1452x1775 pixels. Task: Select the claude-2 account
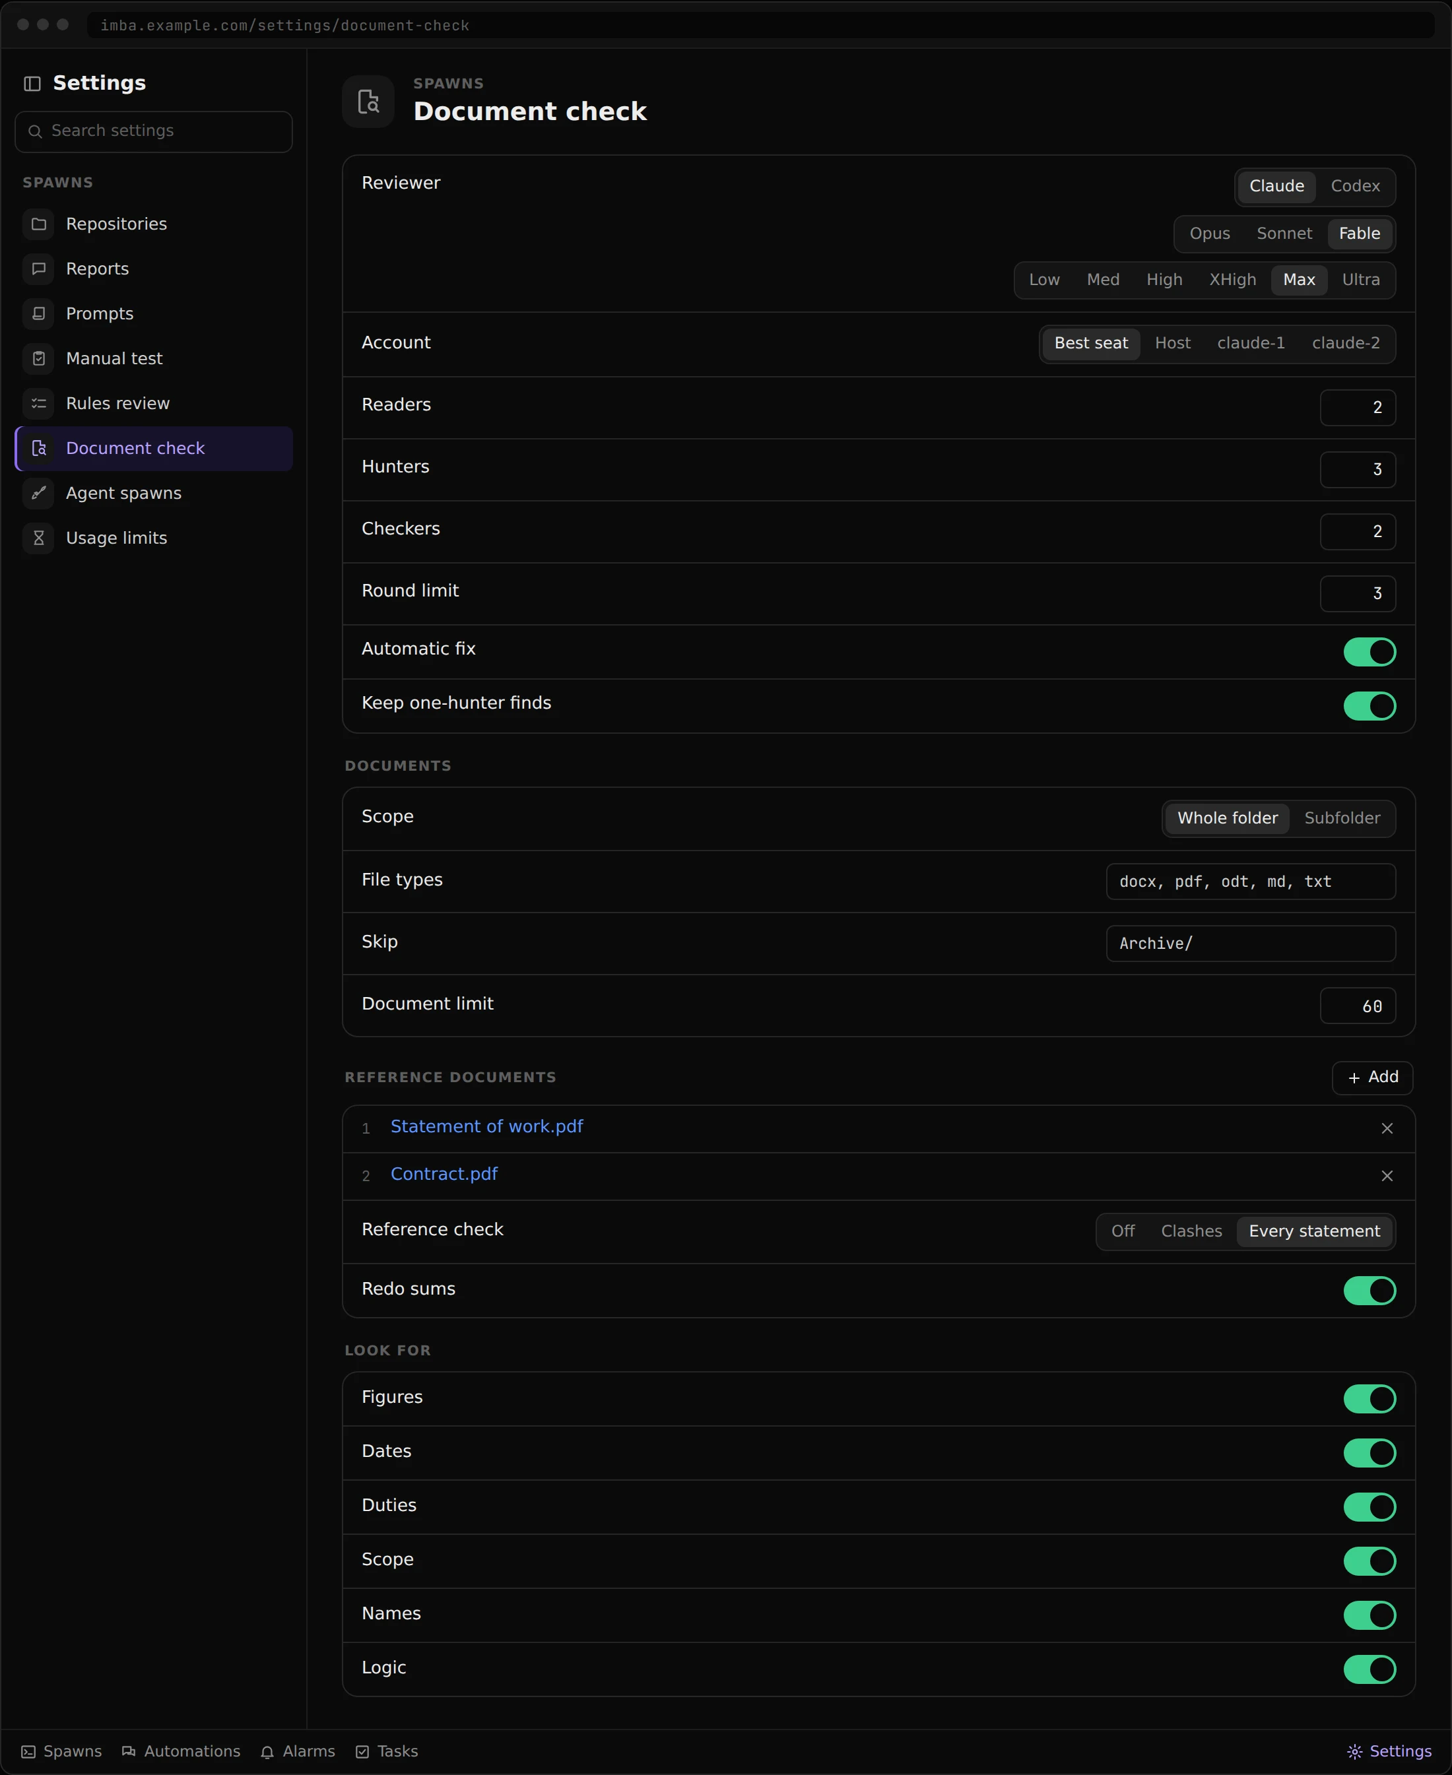pyautogui.click(x=1346, y=344)
